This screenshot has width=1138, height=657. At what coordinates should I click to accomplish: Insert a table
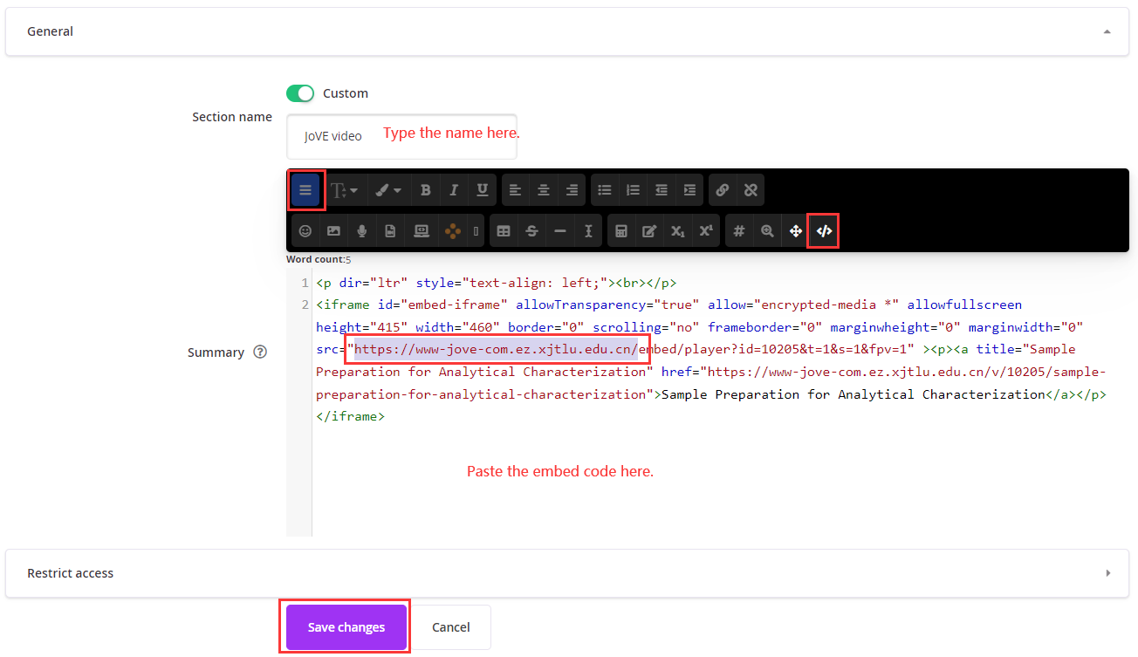[504, 231]
